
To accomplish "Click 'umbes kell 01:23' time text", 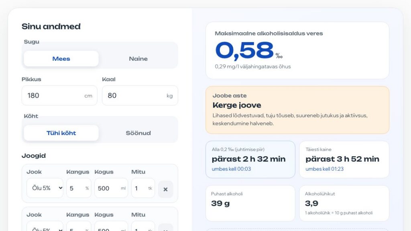I will coord(324,169).
